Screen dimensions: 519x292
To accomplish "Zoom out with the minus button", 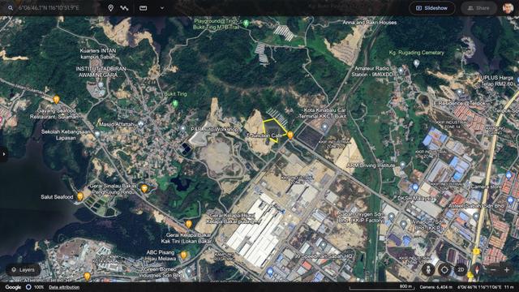I will point(493,270).
